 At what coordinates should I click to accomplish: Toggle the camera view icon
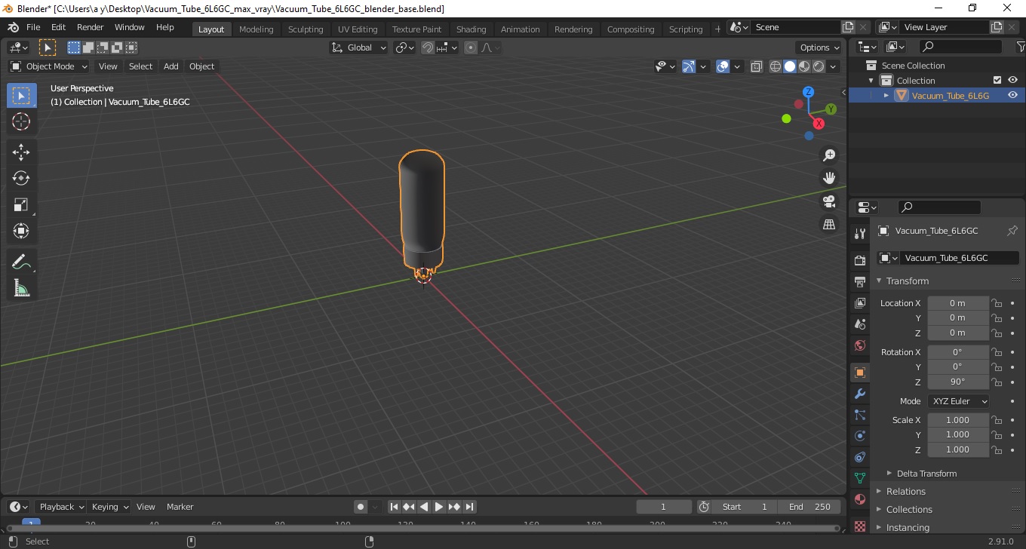point(829,201)
